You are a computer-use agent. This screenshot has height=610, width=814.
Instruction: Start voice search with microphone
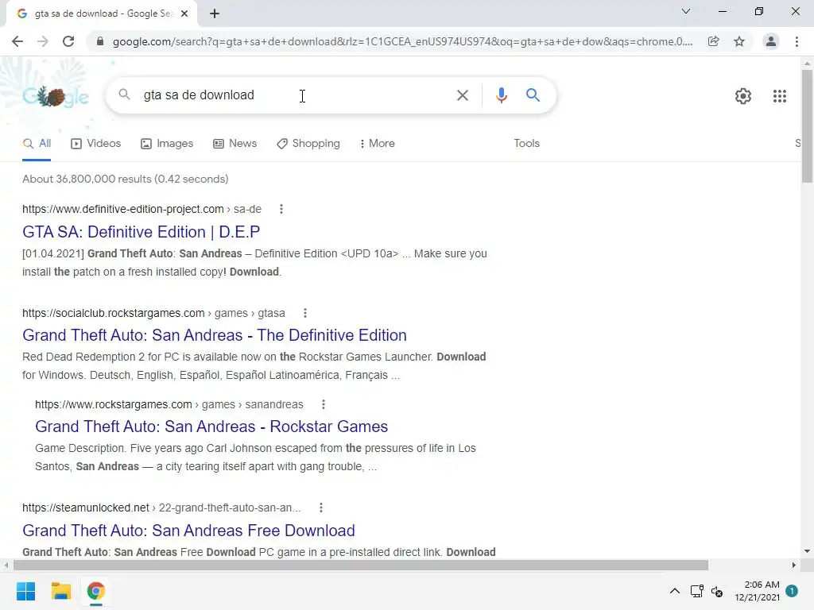[501, 95]
